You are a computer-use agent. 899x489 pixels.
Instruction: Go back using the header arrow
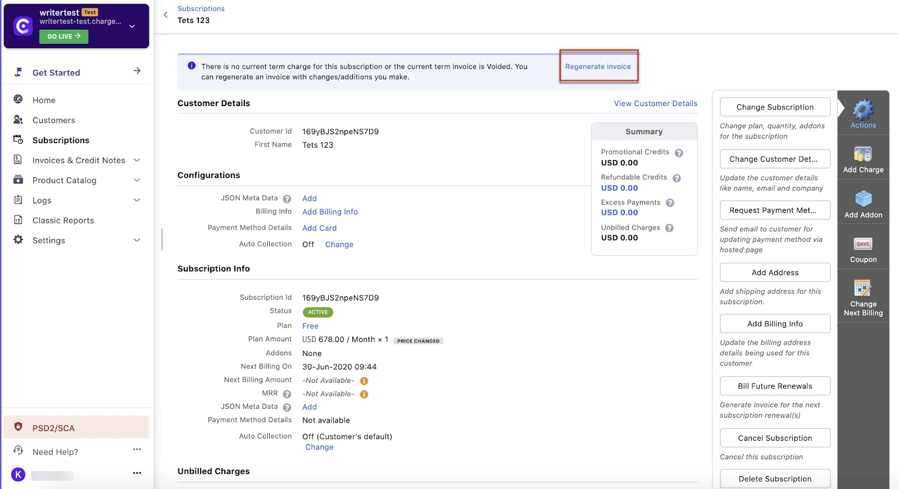coord(165,15)
